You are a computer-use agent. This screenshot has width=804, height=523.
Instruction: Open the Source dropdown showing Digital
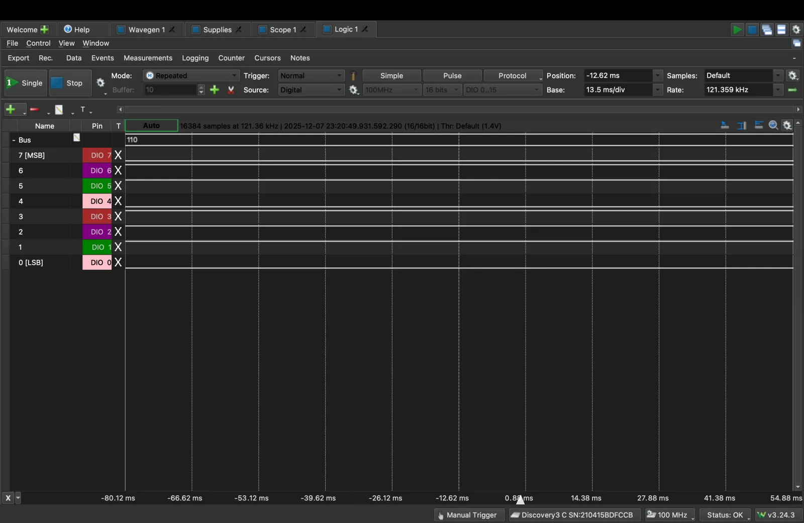[311, 90]
